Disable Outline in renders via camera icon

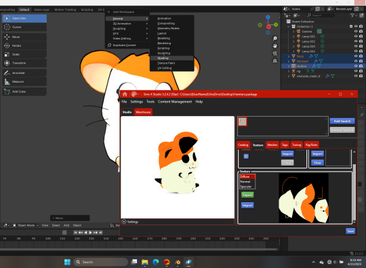[x=361, y=66]
